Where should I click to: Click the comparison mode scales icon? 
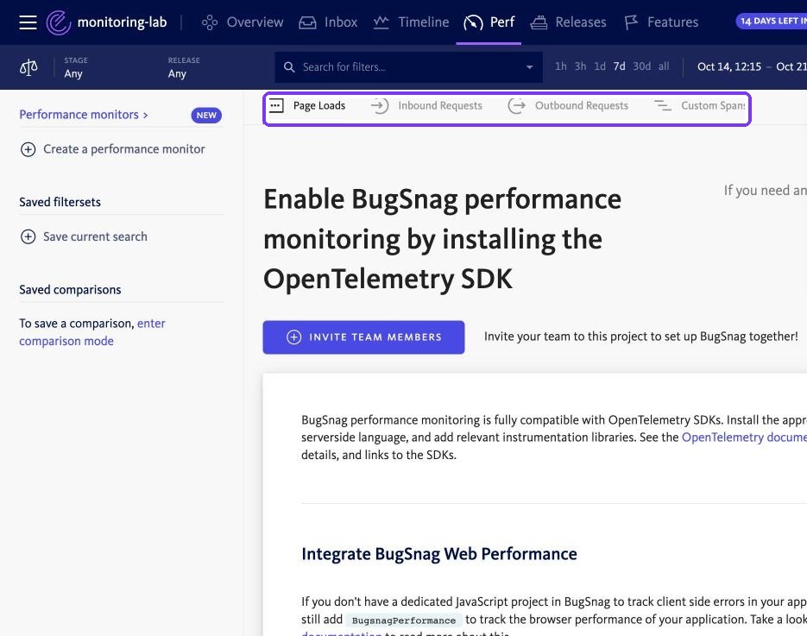[x=28, y=67]
